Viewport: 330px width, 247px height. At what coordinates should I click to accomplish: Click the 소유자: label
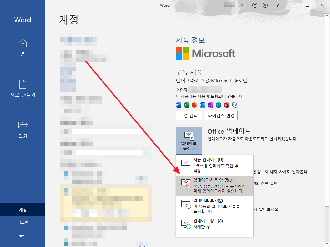click(x=182, y=90)
